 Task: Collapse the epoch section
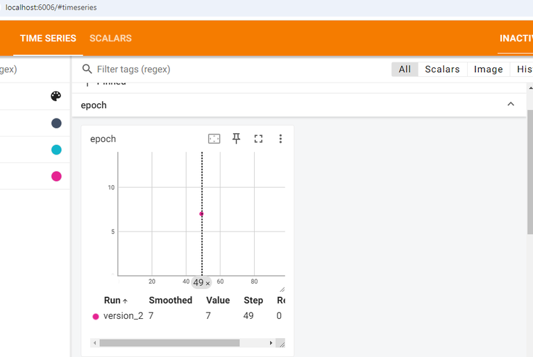pyautogui.click(x=511, y=105)
